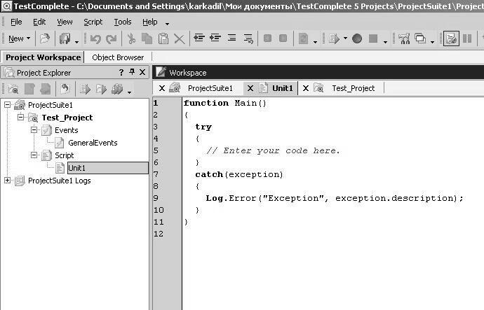The height and width of the screenshot is (310, 484).
Task: Collapse the Test_Project tree node
Action: click(21, 118)
